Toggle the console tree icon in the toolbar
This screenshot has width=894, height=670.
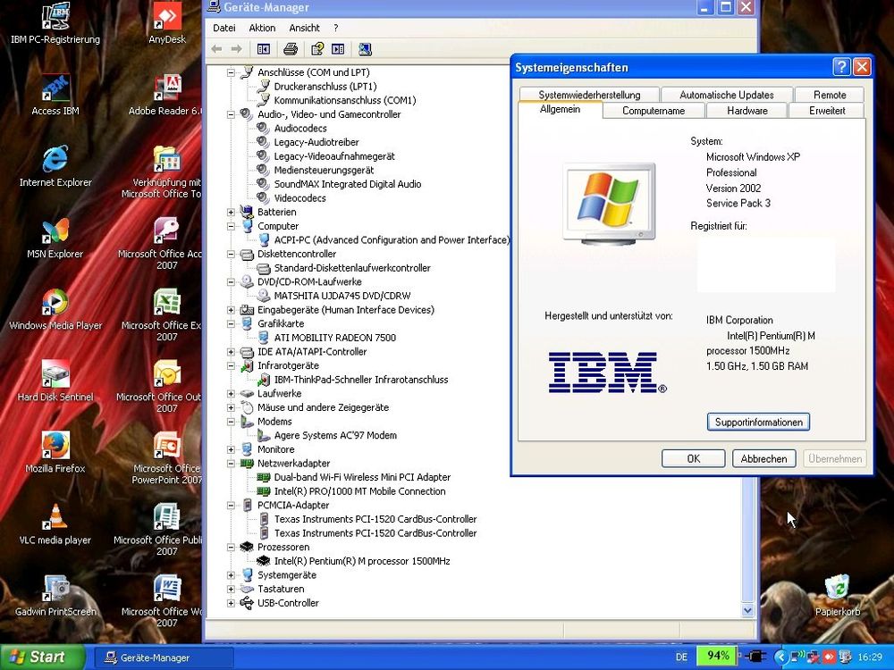(x=263, y=48)
